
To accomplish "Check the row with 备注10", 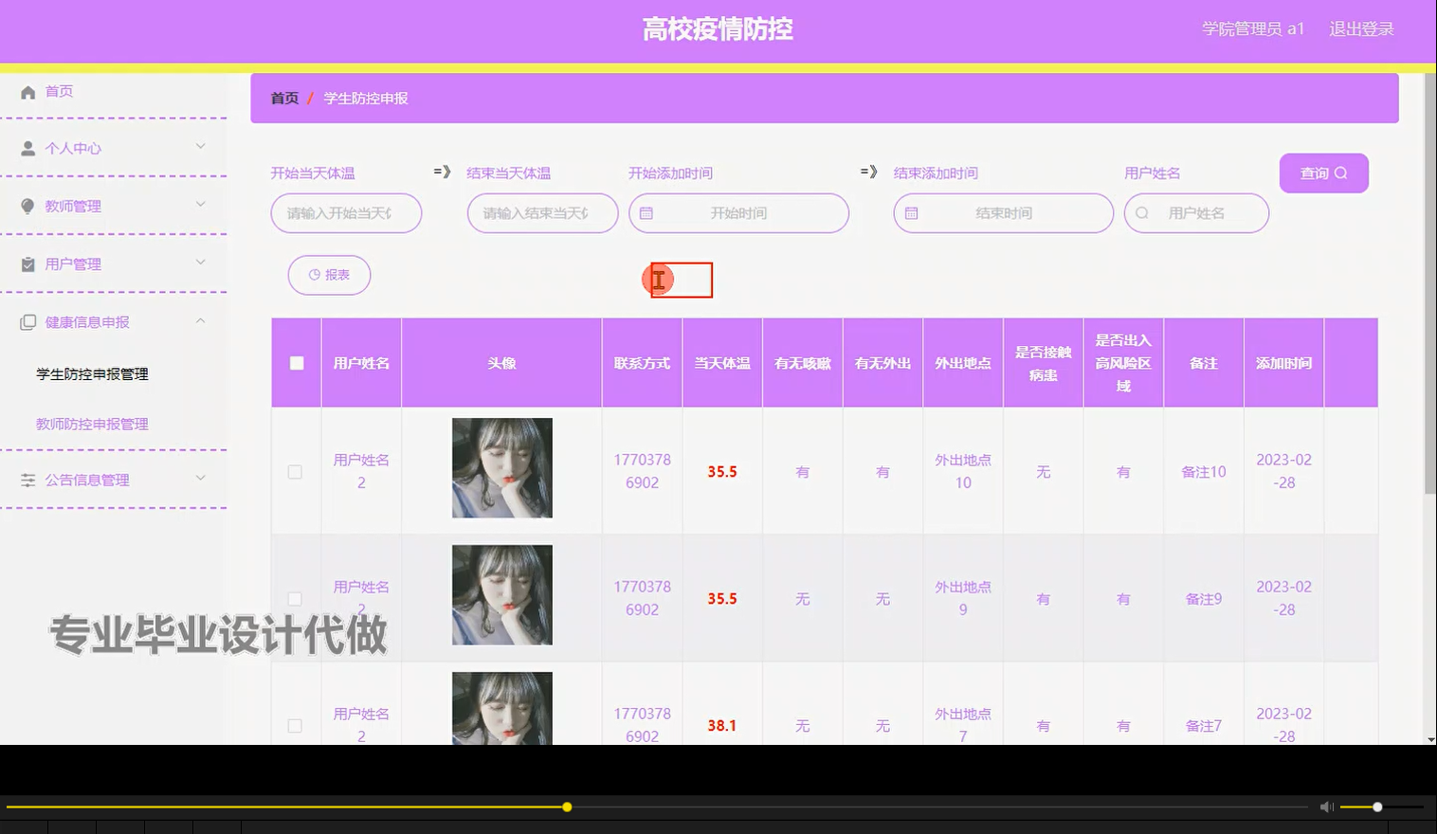I will [x=295, y=472].
